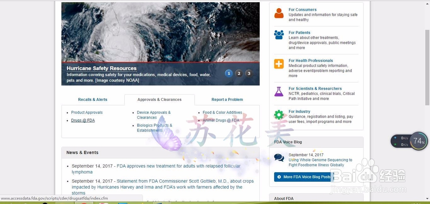Open Scott Gottlieb statement on crops link

point(163,187)
